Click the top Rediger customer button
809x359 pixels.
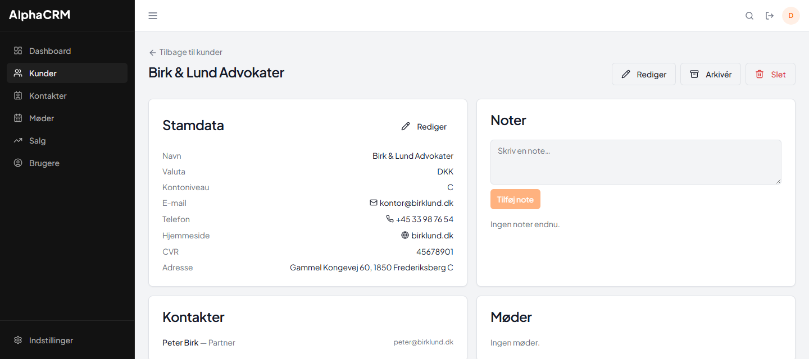[x=644, y=74]
